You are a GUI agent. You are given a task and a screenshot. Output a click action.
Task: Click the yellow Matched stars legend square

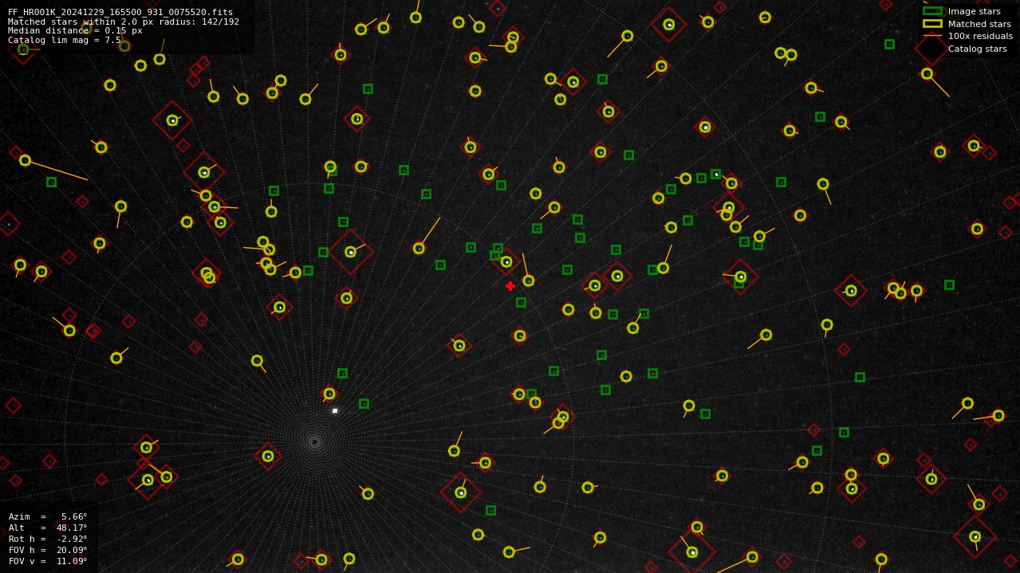(932, 24)
